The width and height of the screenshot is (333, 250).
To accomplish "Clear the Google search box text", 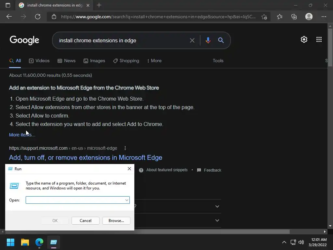I will pos(192,40).
